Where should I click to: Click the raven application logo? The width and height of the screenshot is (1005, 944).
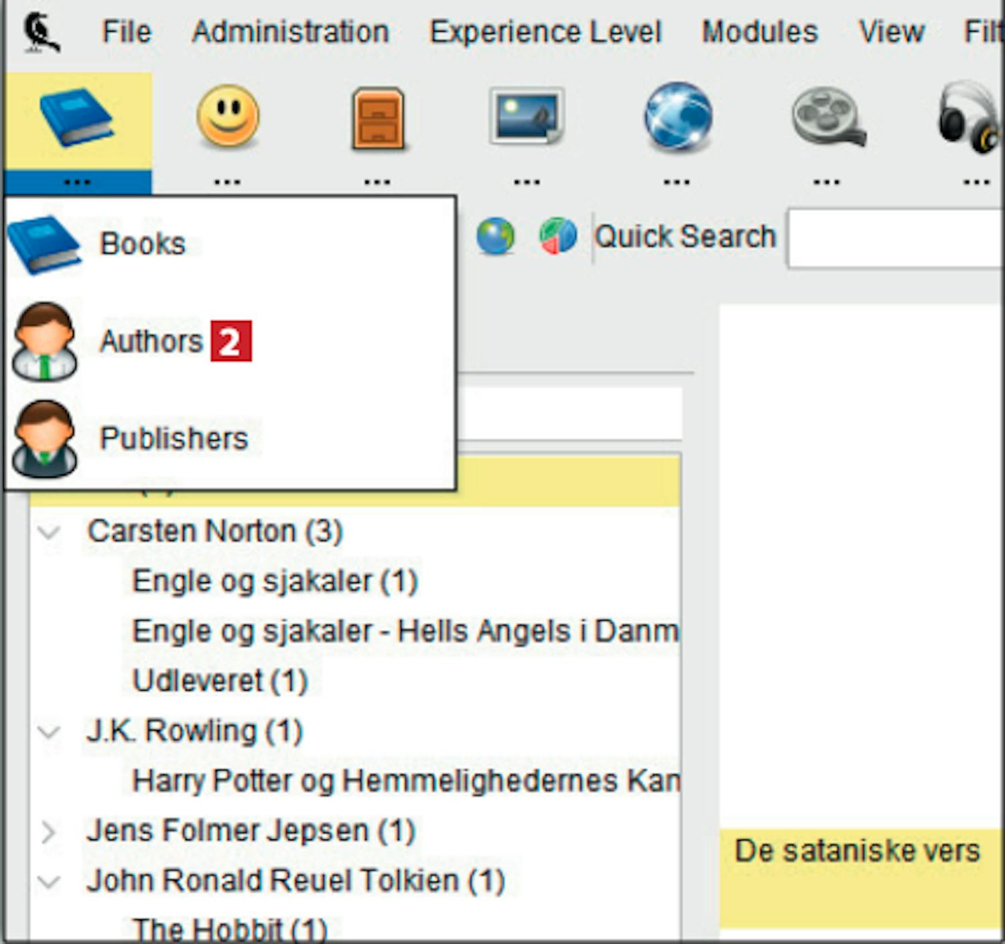[x=42, y=32]
